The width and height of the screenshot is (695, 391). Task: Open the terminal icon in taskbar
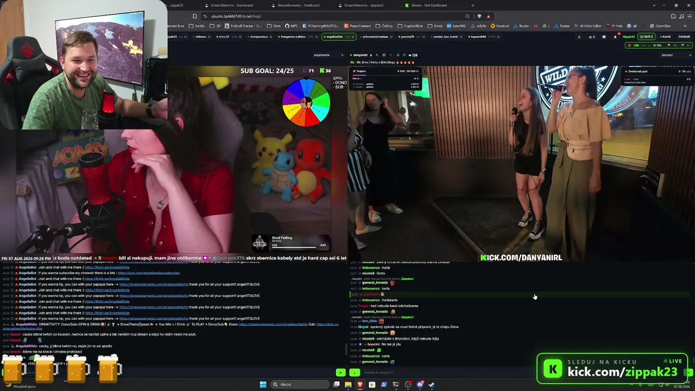pyautogui.click(x=396, y=384)
